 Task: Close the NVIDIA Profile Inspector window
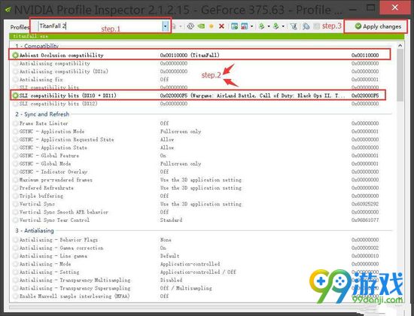[394, 8]
